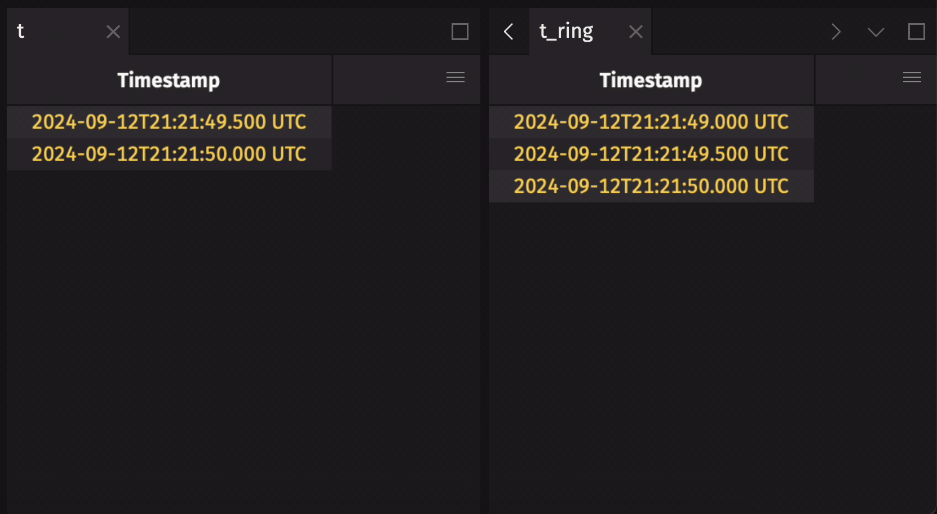Open the tab list dropdown chevron in t_ring panel
This screenshot has width=937, height=514.
click(876, 32)
